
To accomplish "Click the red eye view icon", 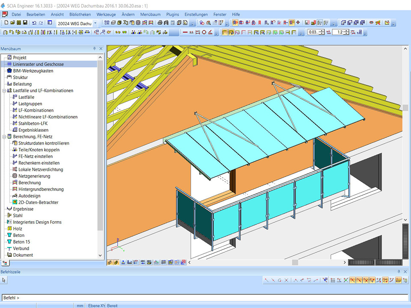I will point(371,23).
